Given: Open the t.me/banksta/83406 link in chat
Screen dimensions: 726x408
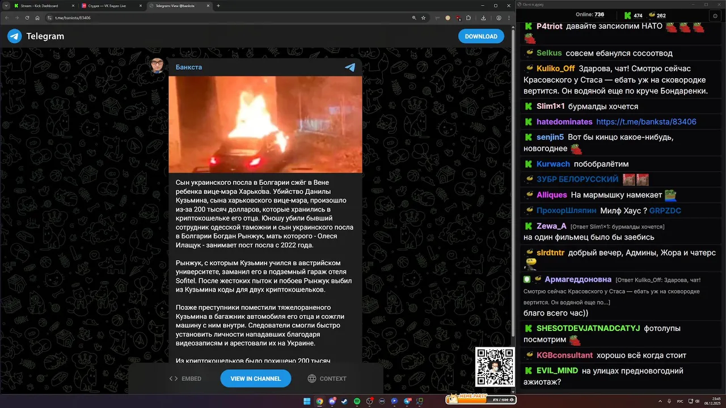Looking at the screenshot, I should [x=646, y=122].
